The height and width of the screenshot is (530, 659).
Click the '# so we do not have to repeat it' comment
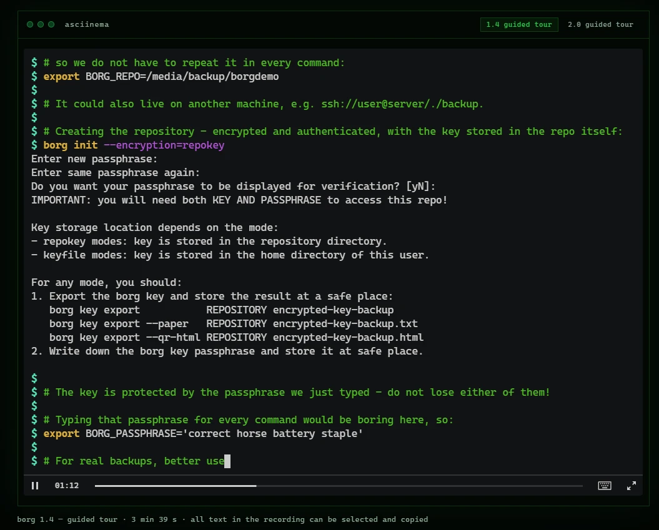pyautogui.click(x=188, y=62)
